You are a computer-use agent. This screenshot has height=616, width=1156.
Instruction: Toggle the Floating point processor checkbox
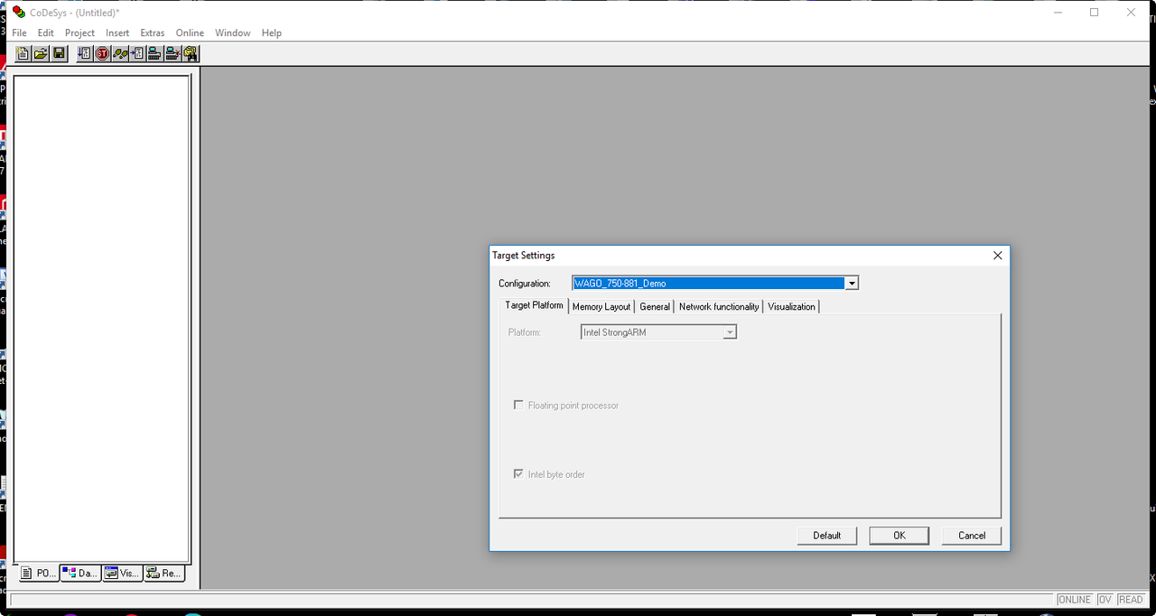click(518, 405)
